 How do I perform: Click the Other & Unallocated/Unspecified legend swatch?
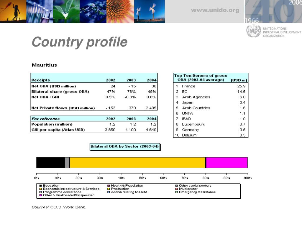[x=41, y=195]
